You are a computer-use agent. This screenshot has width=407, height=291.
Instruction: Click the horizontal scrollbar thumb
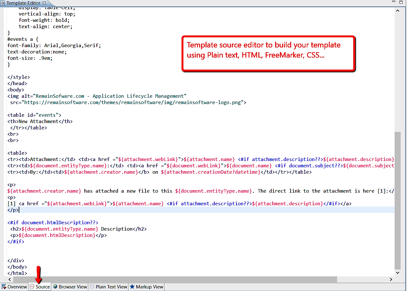click(x=174, y=279)
